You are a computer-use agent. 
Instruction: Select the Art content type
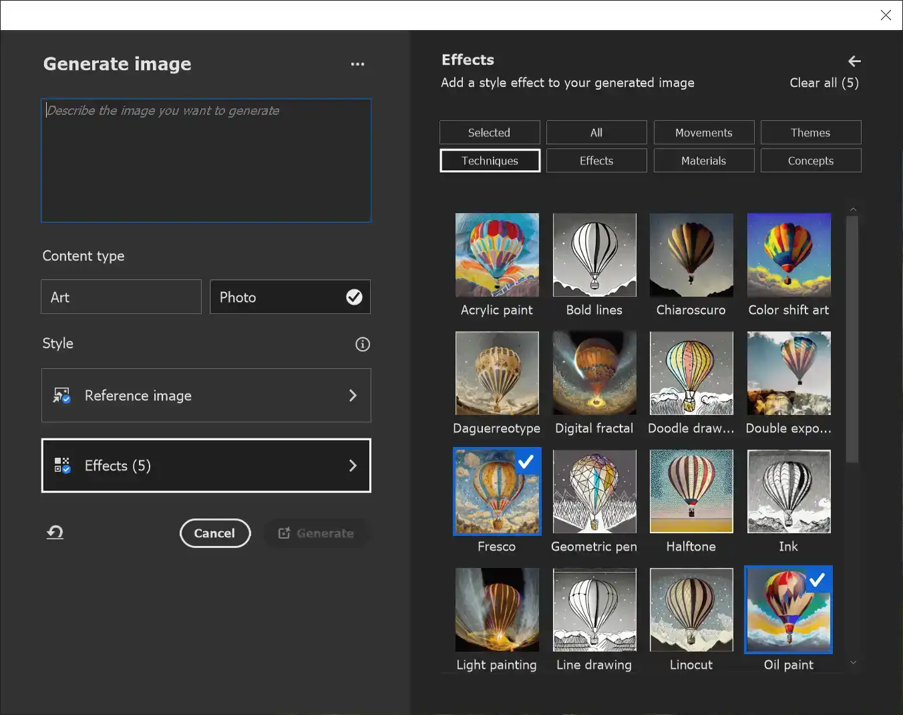(x=121, y=297)
